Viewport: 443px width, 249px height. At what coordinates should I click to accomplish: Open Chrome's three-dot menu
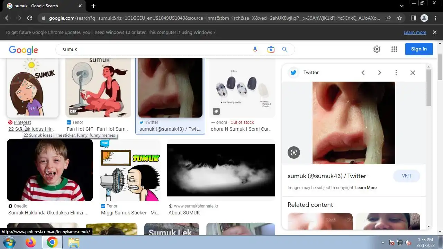(435, 18)
